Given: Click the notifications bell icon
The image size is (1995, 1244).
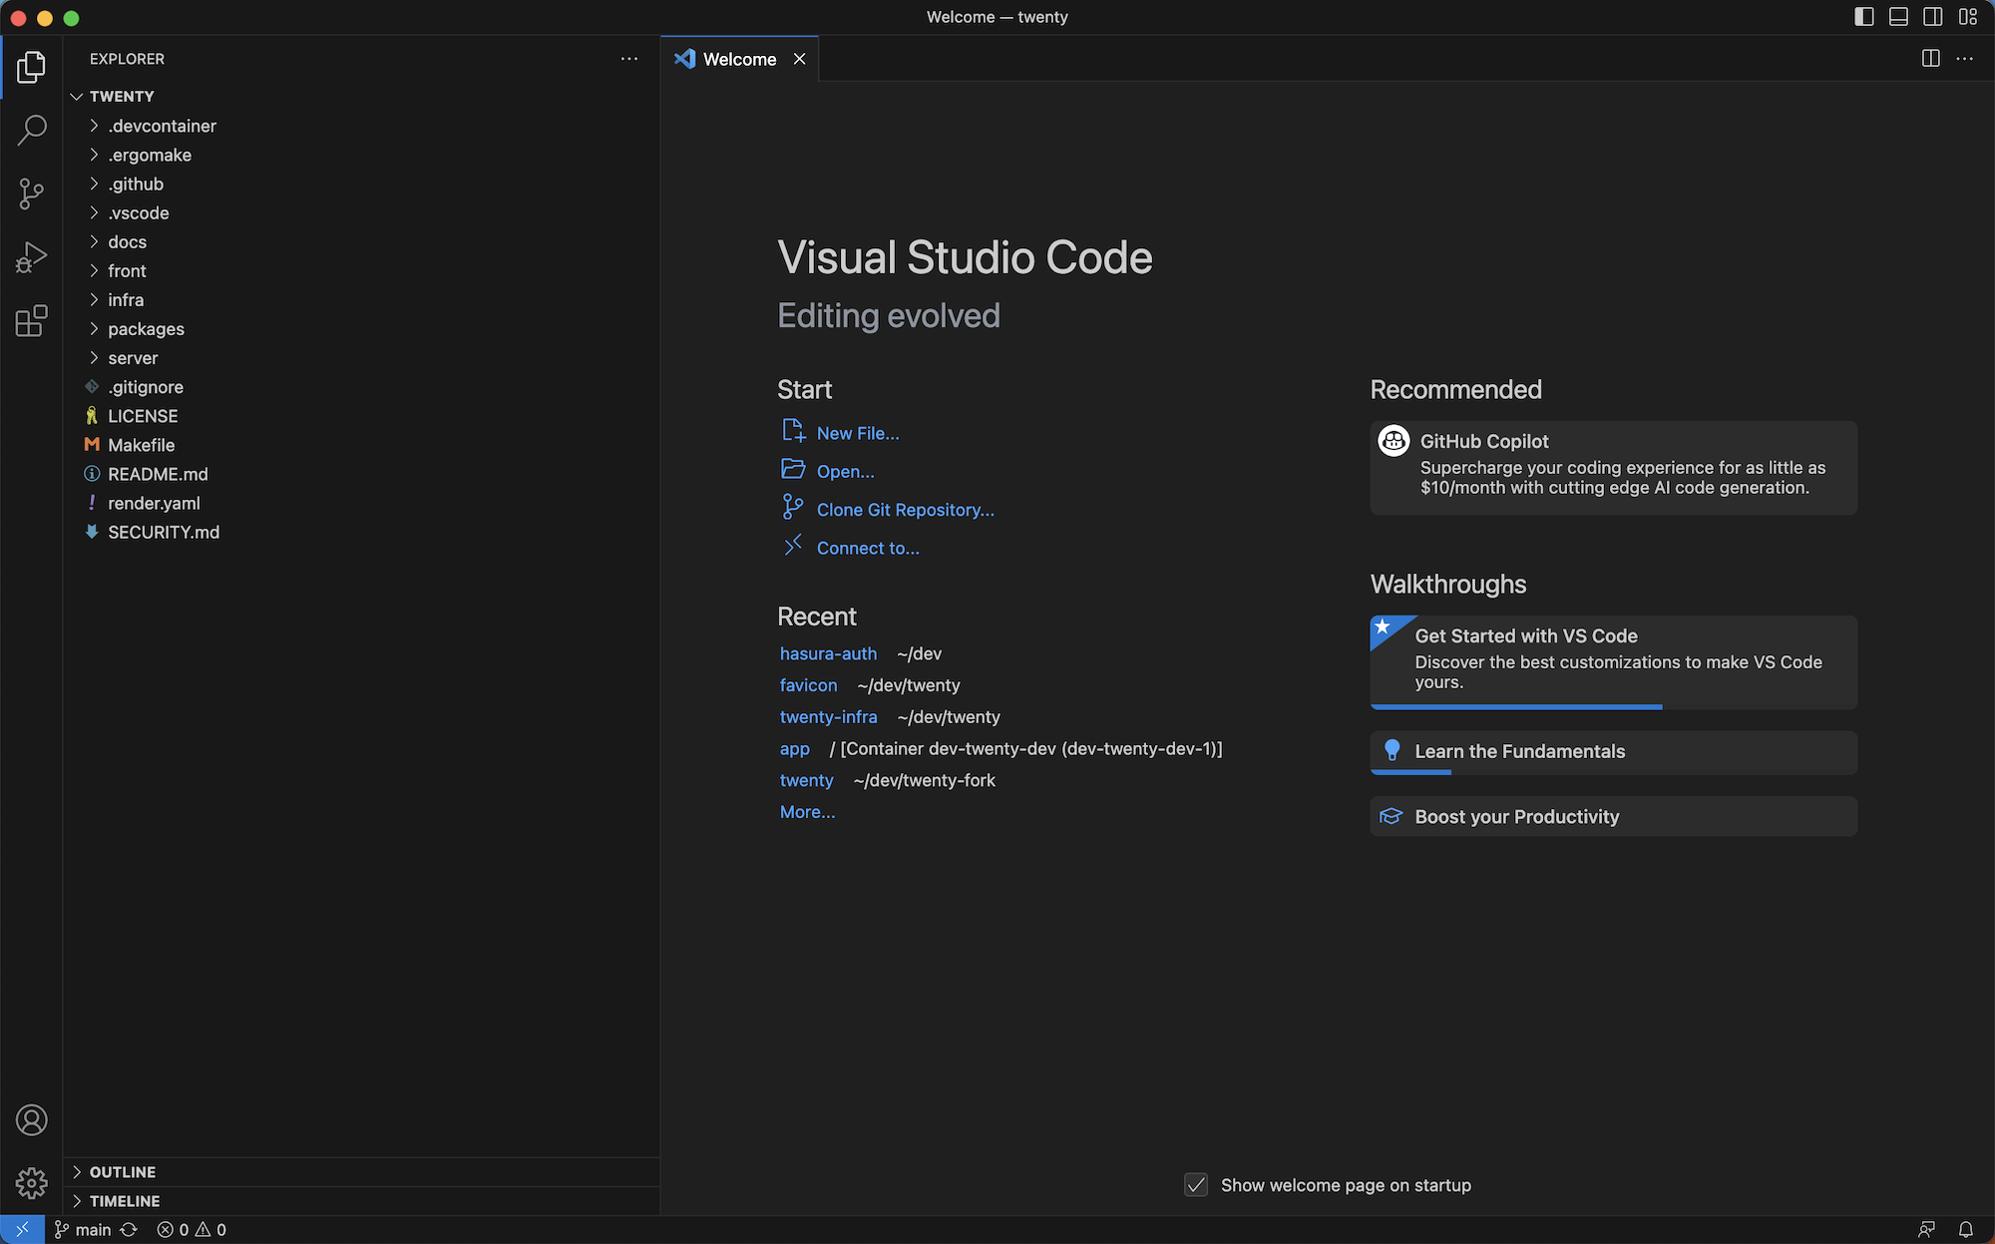Looking at the screenshot, I should pyautogui.click(x=1965, y=1229).
